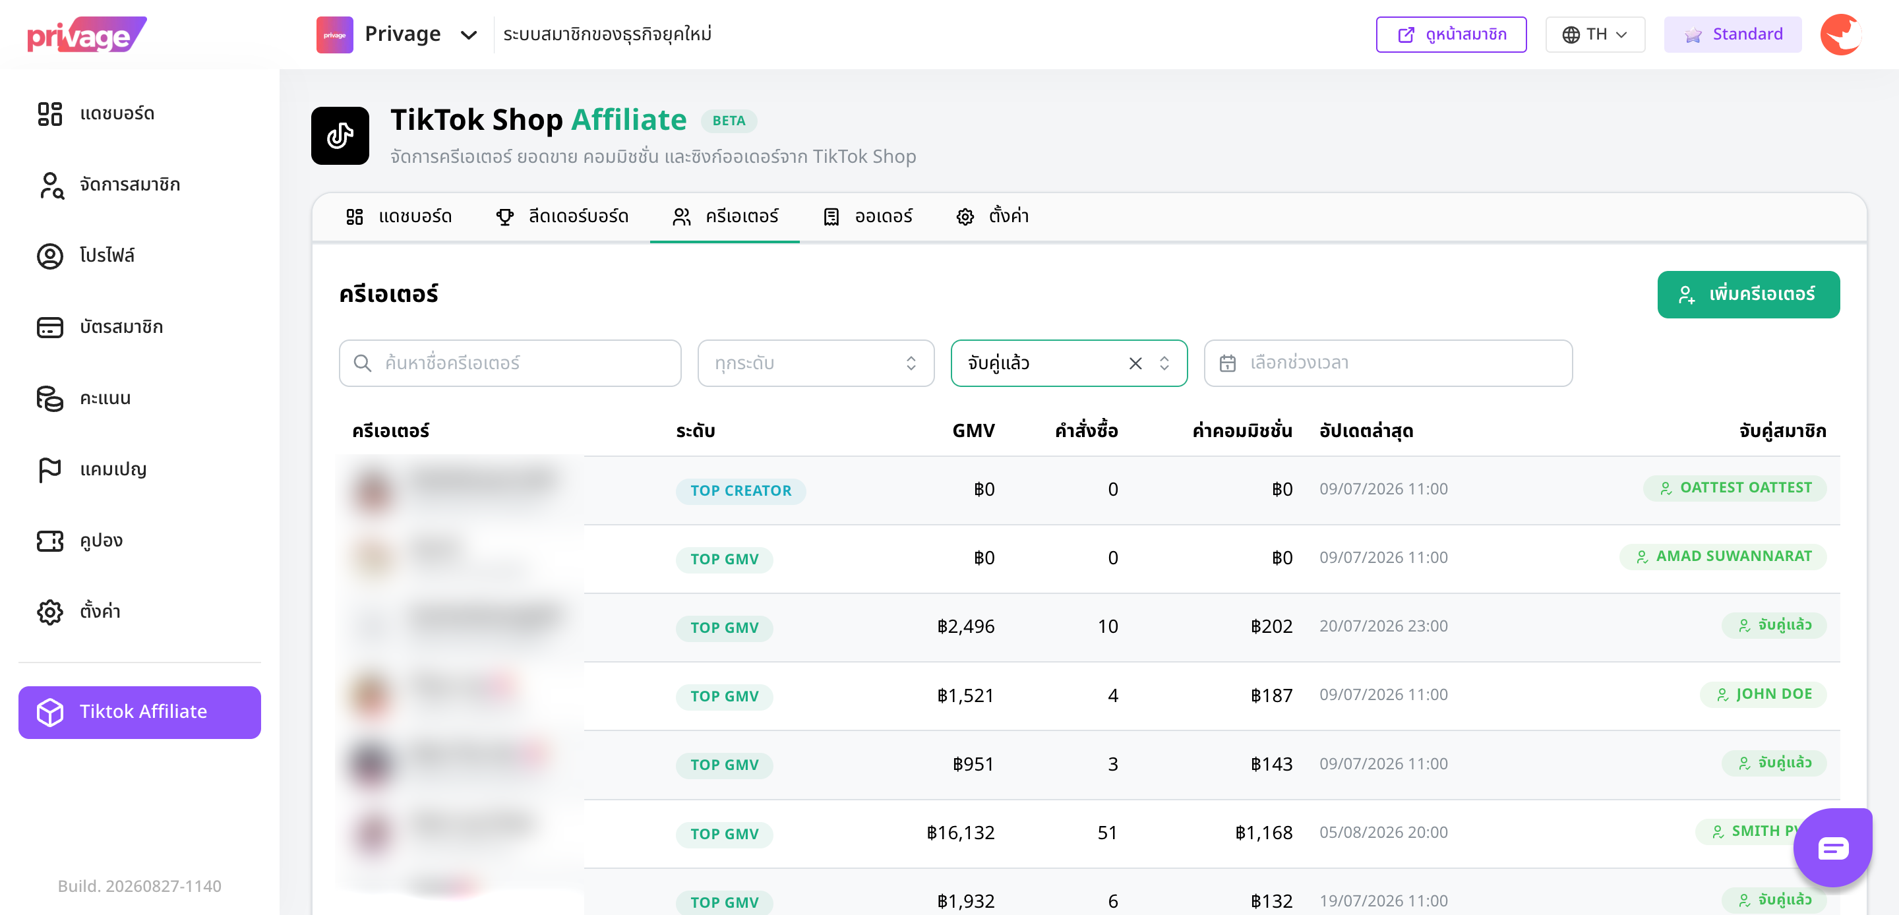The width and height of the screenshot is (1899, 915).
Task: Click the creator name search field
Action: 510,363
